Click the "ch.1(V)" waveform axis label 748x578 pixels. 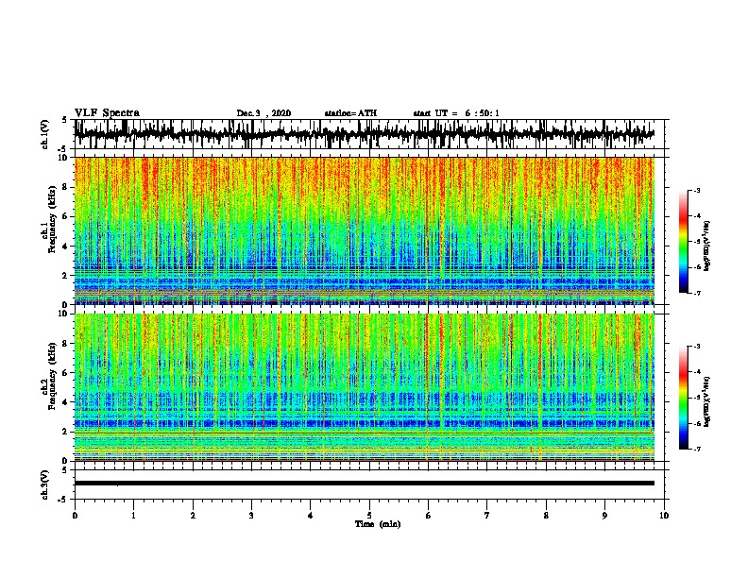click(45, 133)
